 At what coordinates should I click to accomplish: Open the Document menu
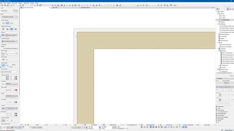tap(15, 3)
